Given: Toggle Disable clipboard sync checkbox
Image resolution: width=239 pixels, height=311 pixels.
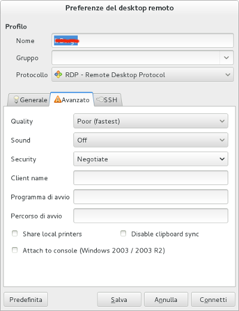Looking at the screenshot, I should coord(123,233).
